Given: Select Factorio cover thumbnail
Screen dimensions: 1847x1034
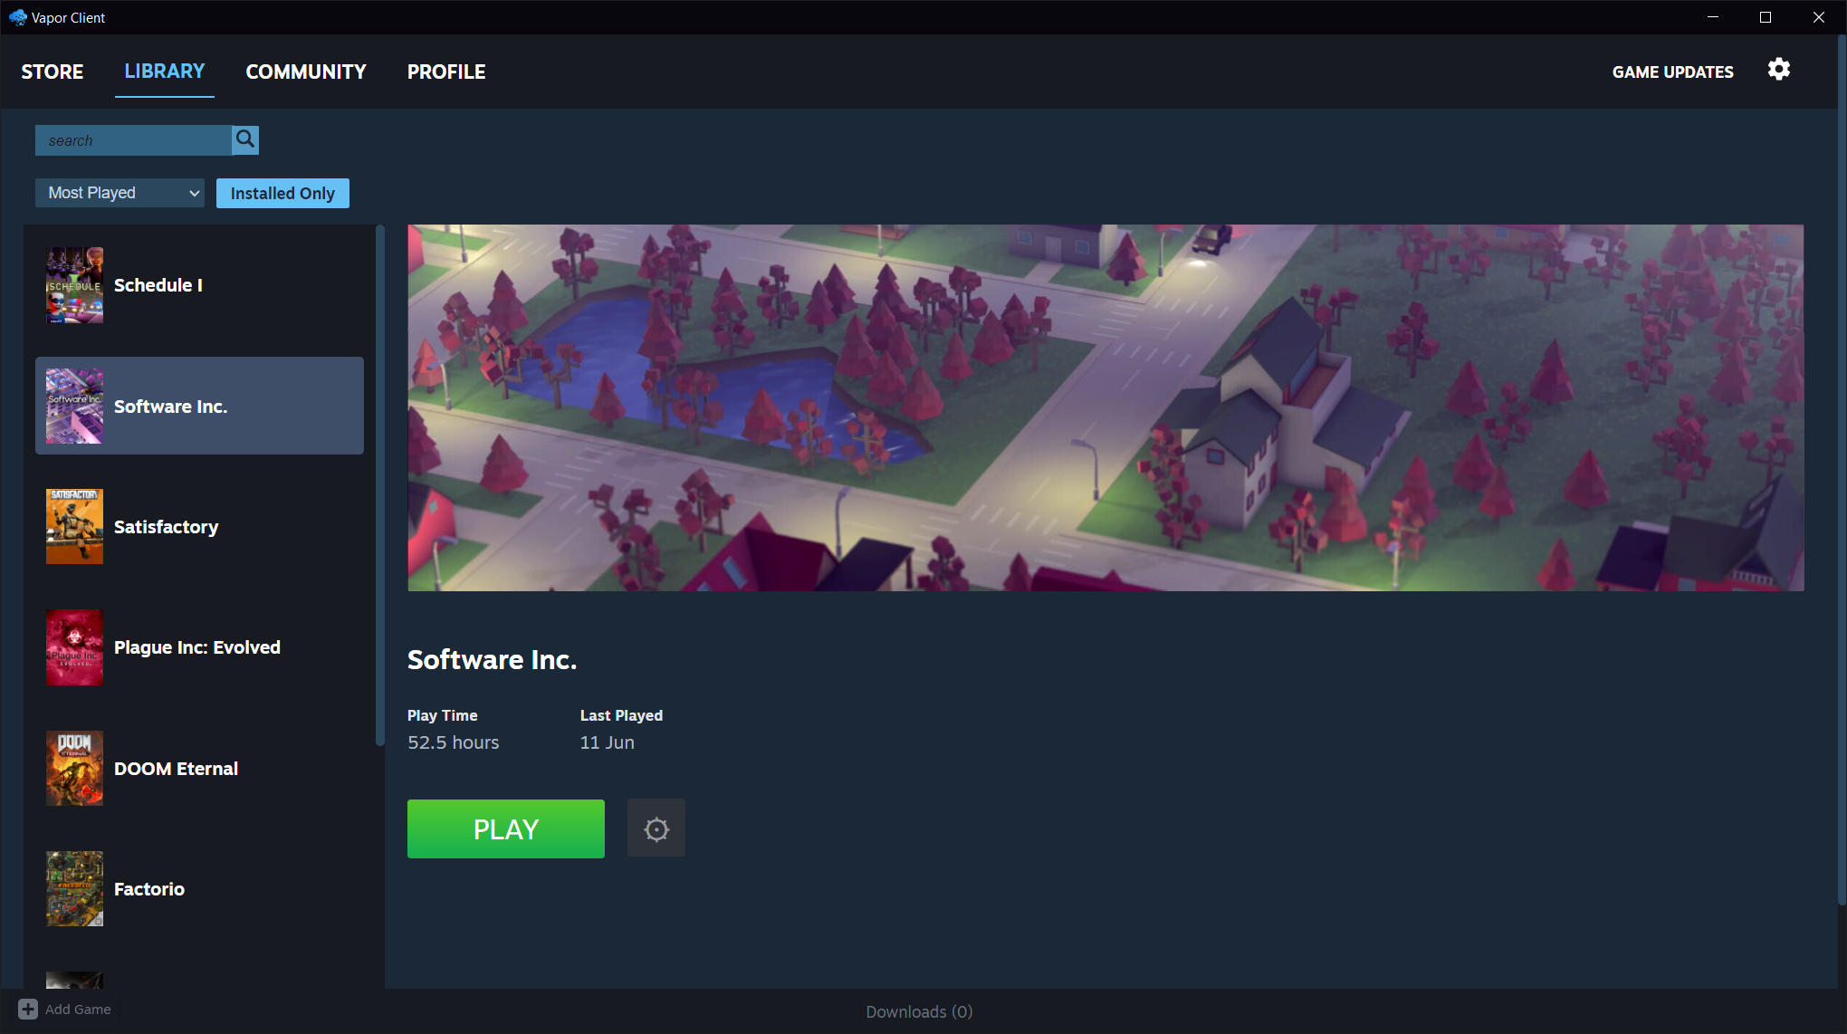Looking at the screenshot, I should [x=74, y=888].
